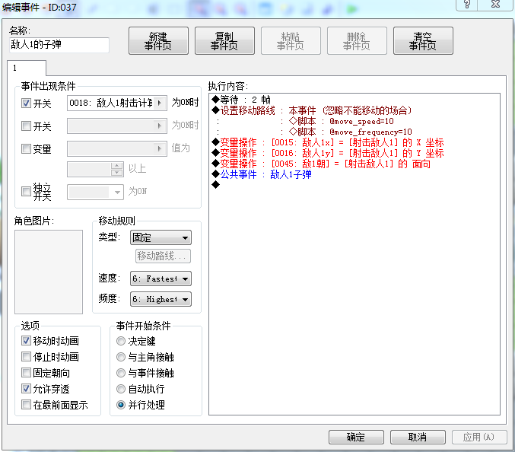Click 粘贴事件页 button

291,41
